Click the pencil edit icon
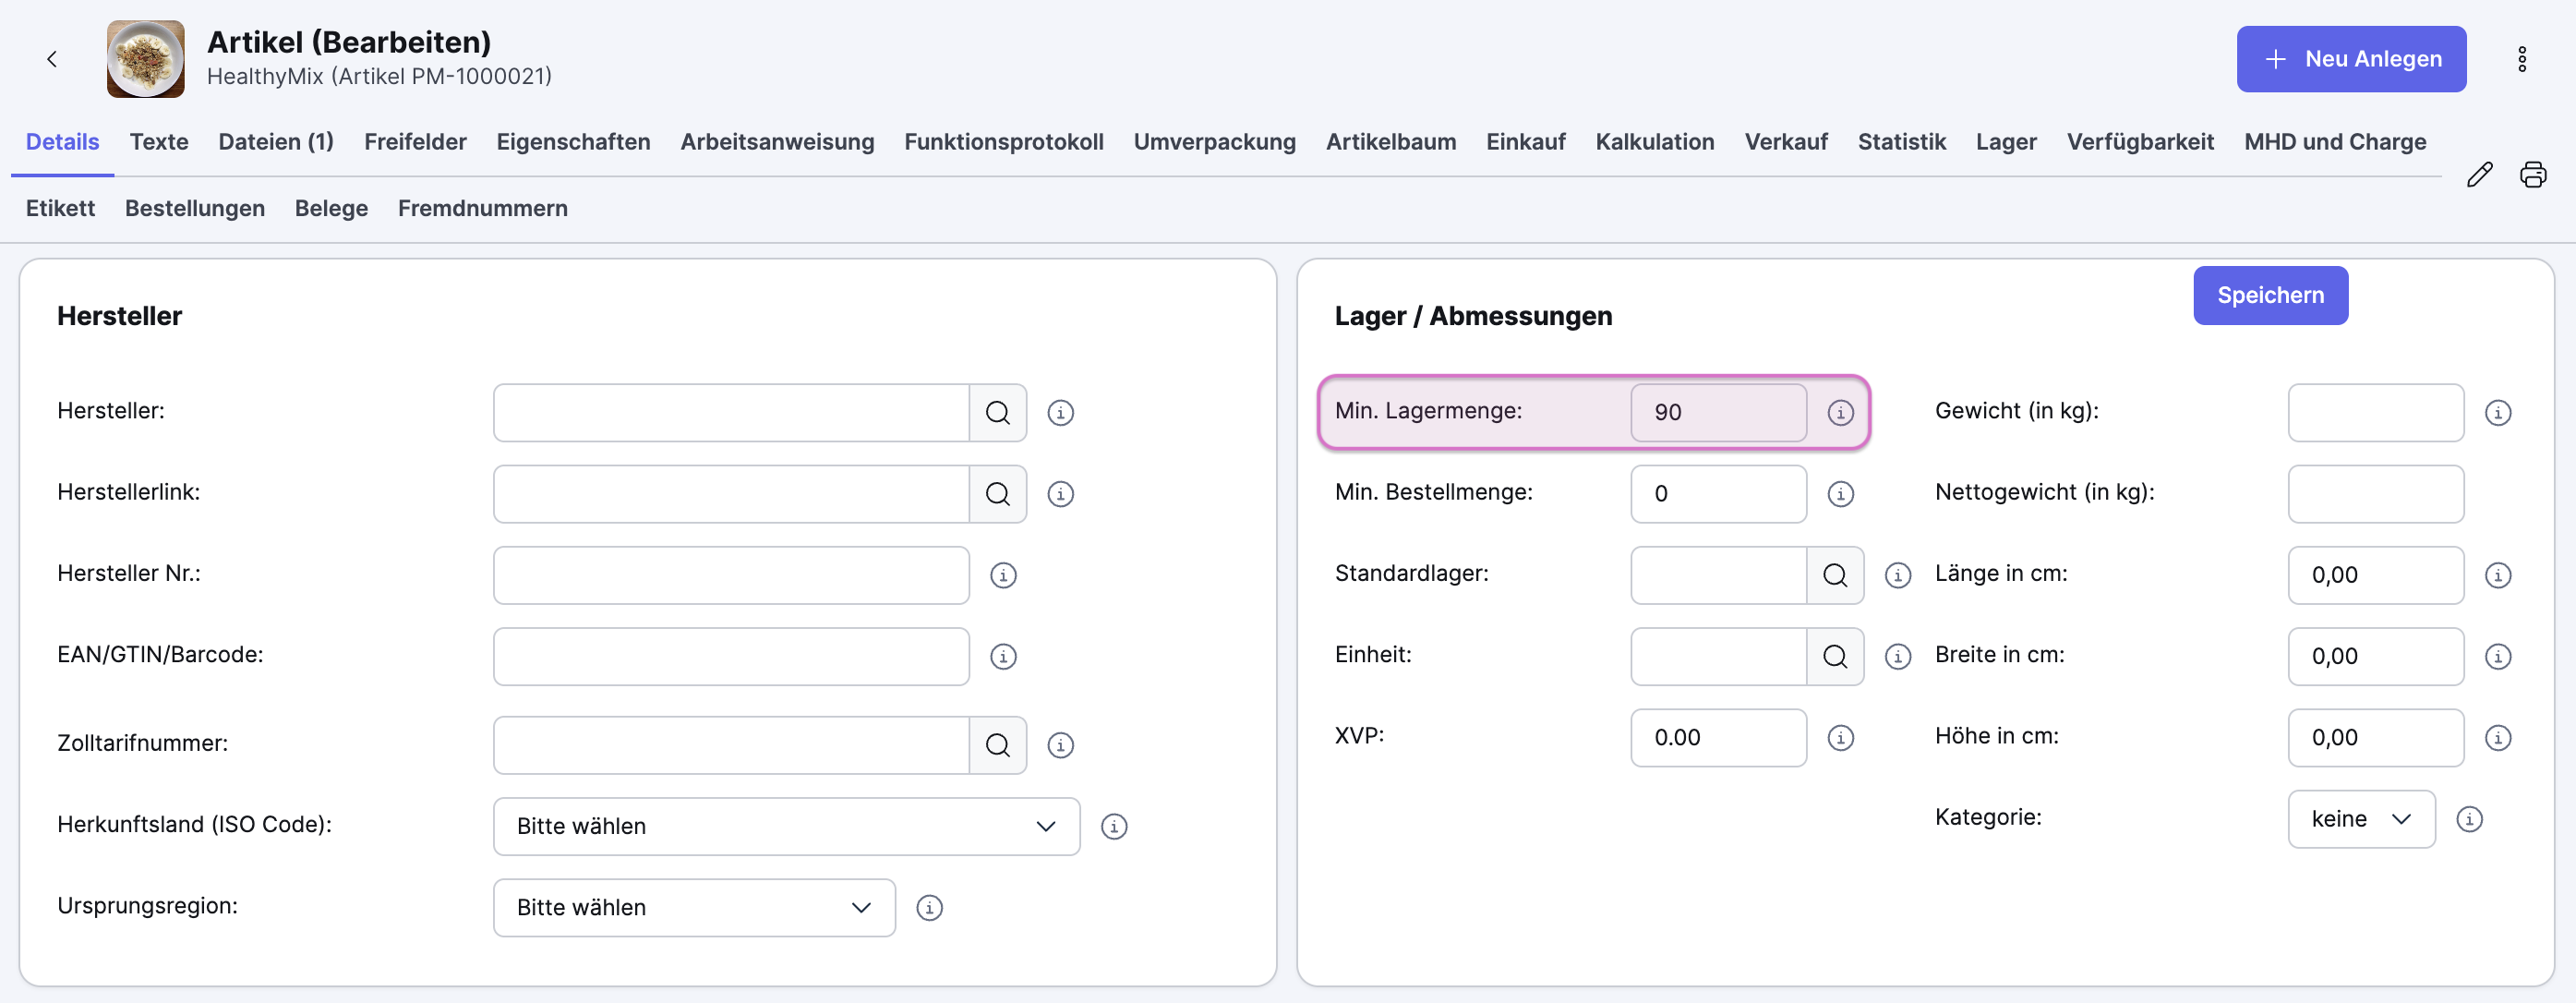 (2479, 175)
